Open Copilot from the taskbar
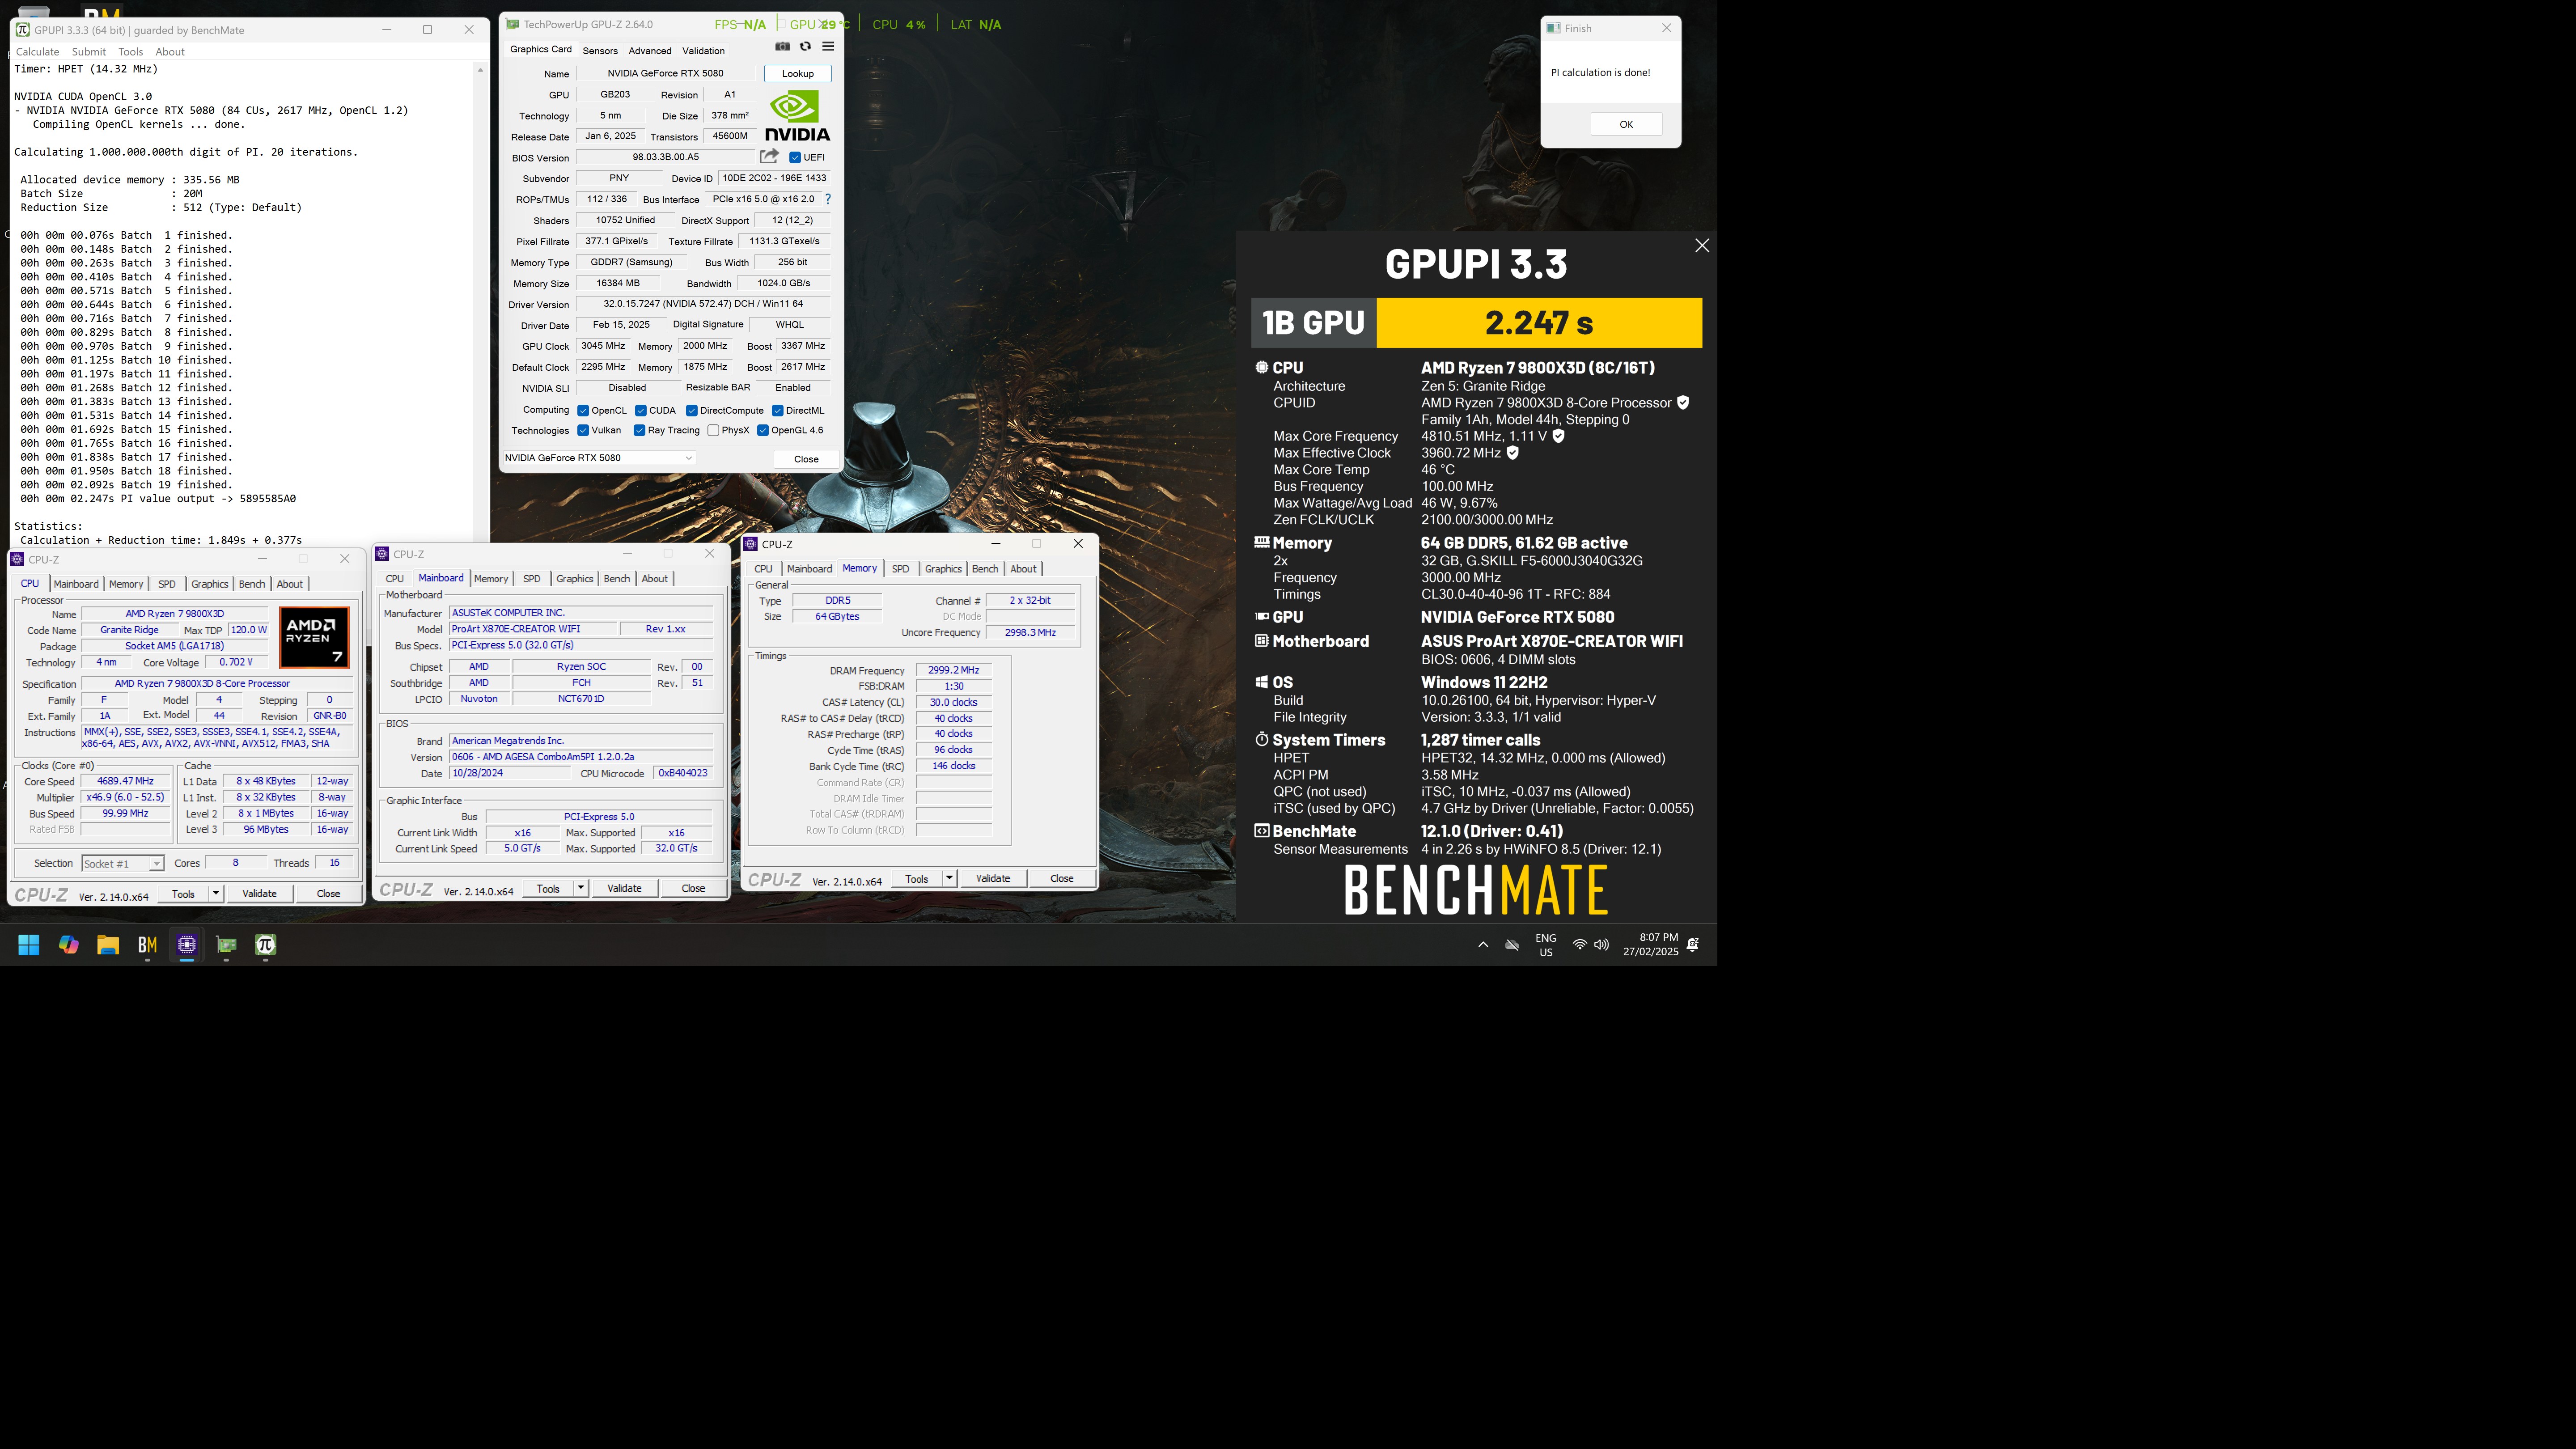Image resolution: width=2576 pixels, height=1449 pixels. tap(68, 944)
